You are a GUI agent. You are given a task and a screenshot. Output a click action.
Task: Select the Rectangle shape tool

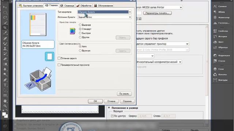click(x=5, y=95)
